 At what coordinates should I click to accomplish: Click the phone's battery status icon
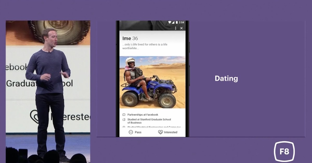pyautogui.click(x=177, y=23)
